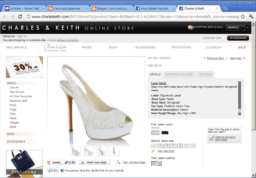Open the shopping bag icon
This screenshot has width=256, height=178.
click(190, 27)
